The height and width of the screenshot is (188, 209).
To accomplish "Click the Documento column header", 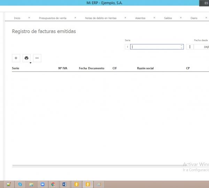I will coord(96,68).
